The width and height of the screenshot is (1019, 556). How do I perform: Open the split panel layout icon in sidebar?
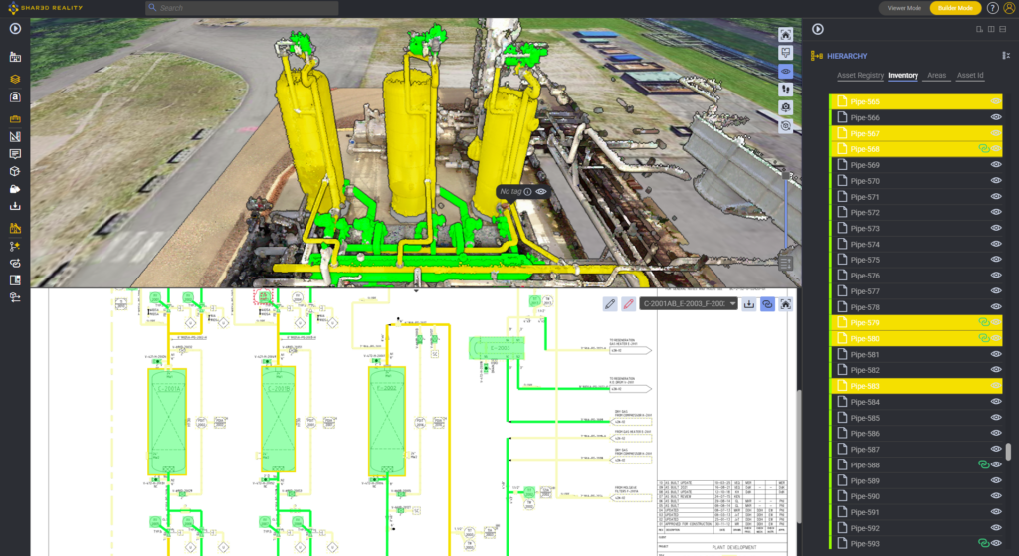click(x=15, y=279)
